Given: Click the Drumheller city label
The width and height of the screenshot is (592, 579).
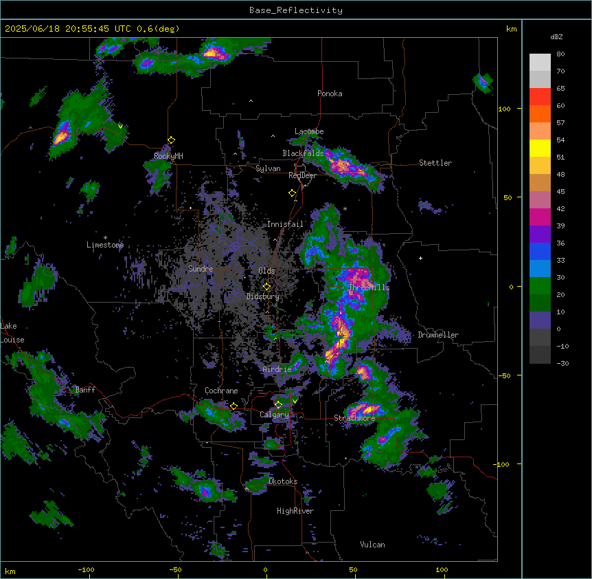Looking at the screenshot, I should [438, 335].
